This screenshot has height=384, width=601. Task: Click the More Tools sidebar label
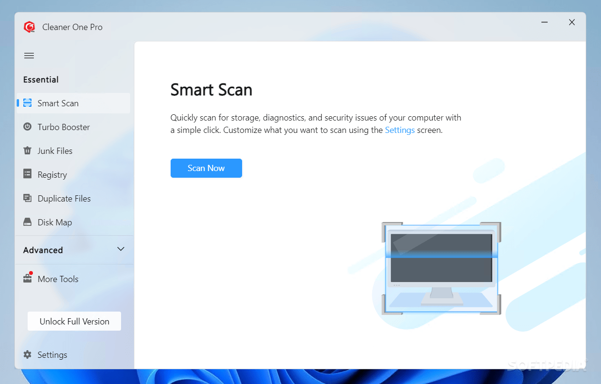(57, 279)
